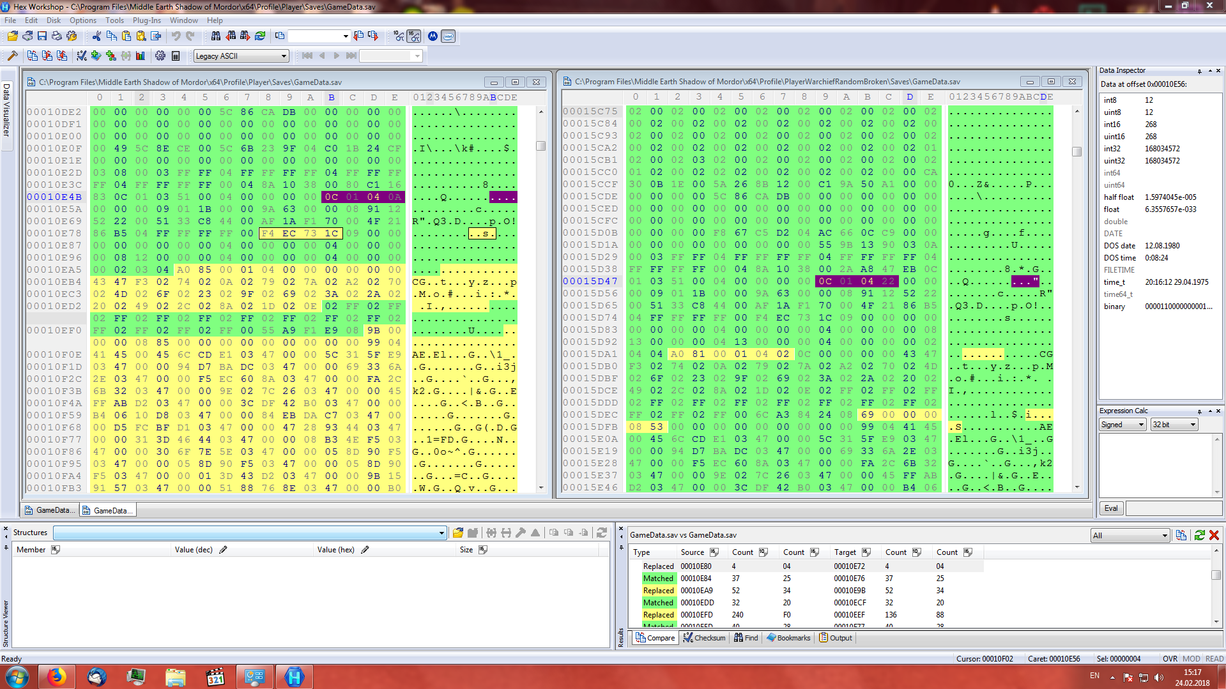Click the compare results copy icon
The height and width of the screenshot is (689, 1226).
(1181, 535)
